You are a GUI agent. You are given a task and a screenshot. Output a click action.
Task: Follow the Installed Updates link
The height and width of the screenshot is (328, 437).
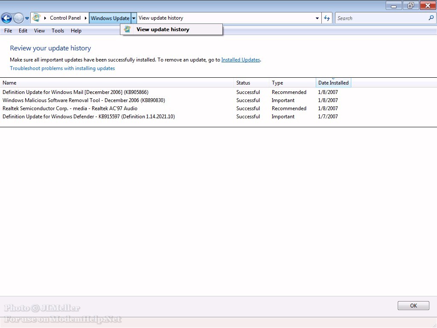[x=240, y=60]
